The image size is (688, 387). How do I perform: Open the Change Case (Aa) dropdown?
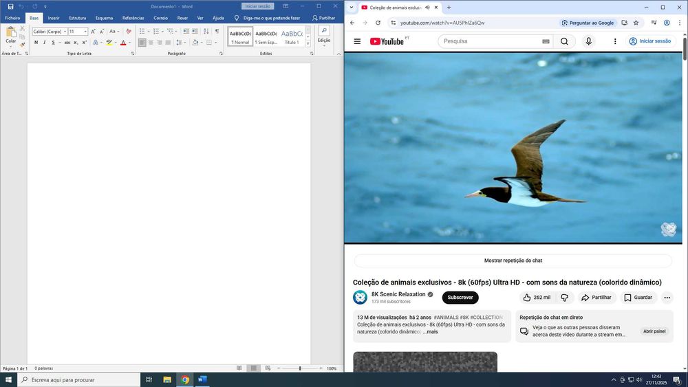coord(114,32)
